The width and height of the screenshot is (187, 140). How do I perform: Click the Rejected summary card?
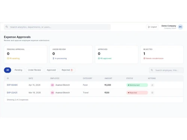pyautogui.click(x=162, y=55)
